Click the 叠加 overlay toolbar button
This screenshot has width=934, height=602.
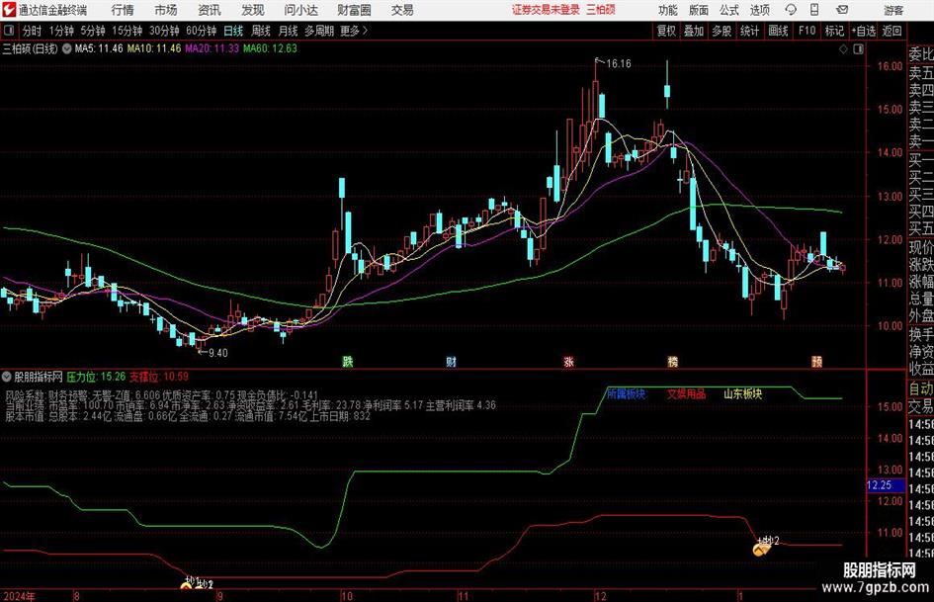click(694, 31)
